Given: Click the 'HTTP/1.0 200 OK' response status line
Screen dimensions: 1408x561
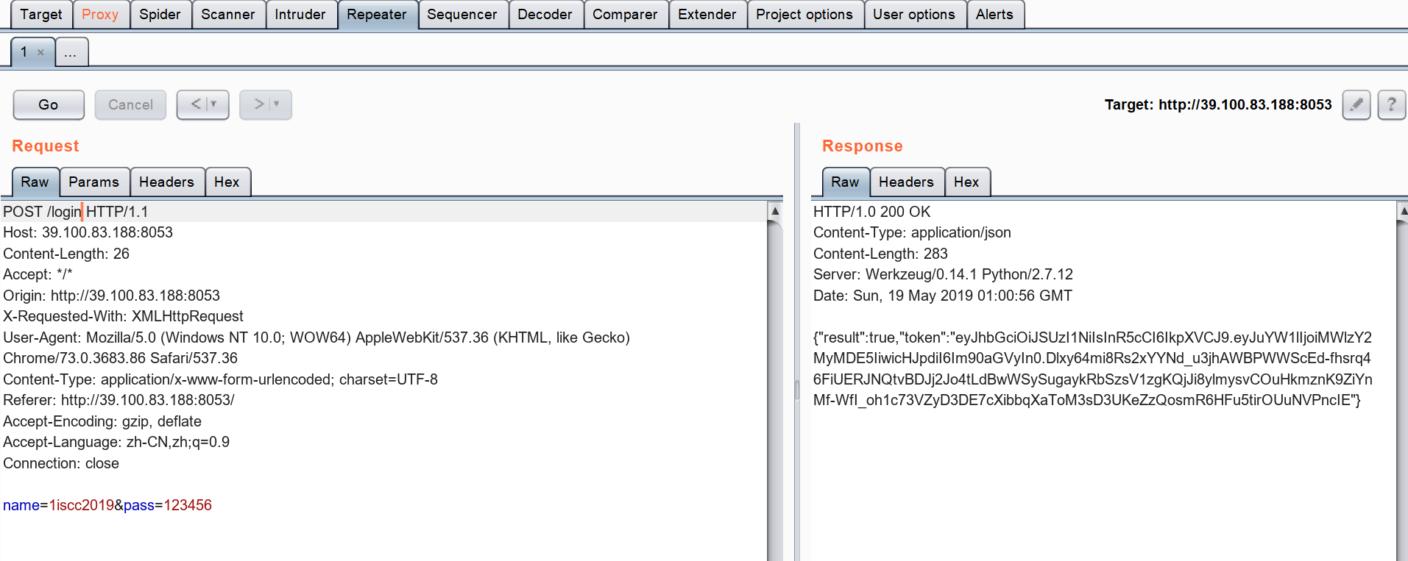Looking at the screenshot, I should tap(872, 212).
